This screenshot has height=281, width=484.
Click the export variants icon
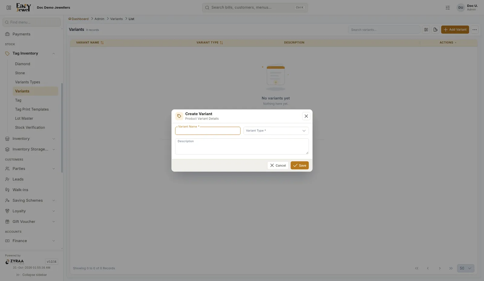[435, 30]
